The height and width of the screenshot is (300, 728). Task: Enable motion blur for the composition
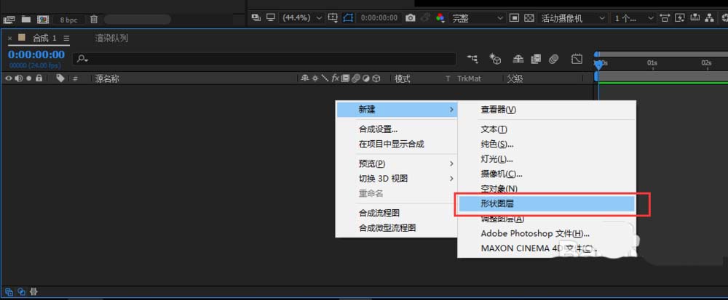(x=553, y=59)
